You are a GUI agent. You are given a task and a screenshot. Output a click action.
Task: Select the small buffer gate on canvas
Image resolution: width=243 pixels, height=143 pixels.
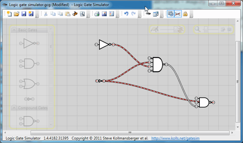(100, 81)
